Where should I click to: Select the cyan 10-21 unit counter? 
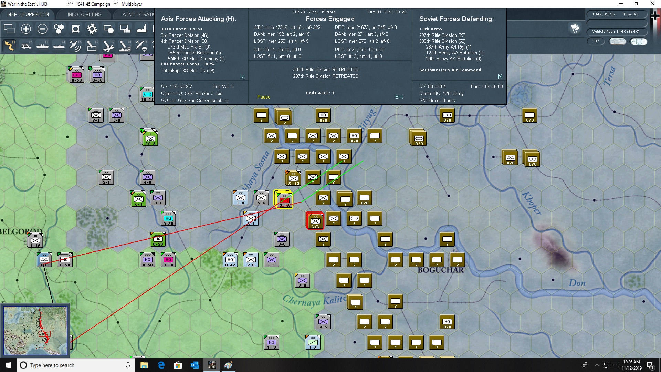(x=147, y=95)
